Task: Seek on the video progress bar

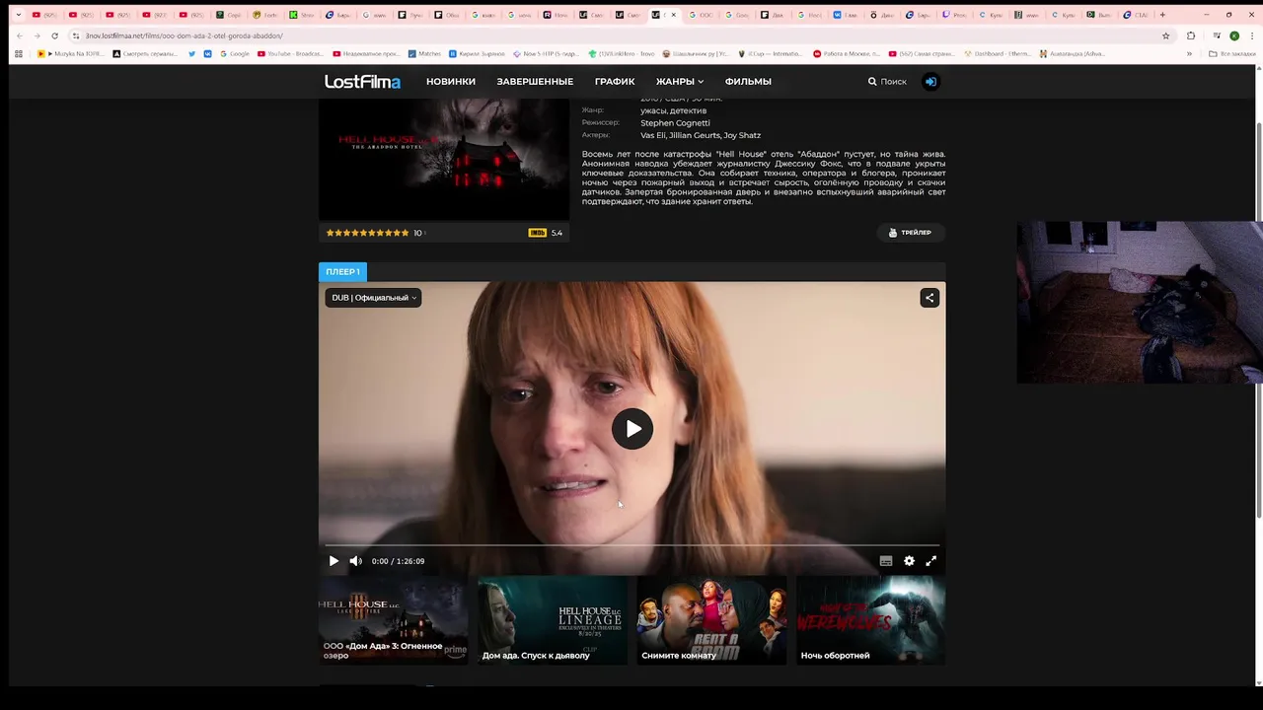Action: pyautogui.click(x=631, y=544)
